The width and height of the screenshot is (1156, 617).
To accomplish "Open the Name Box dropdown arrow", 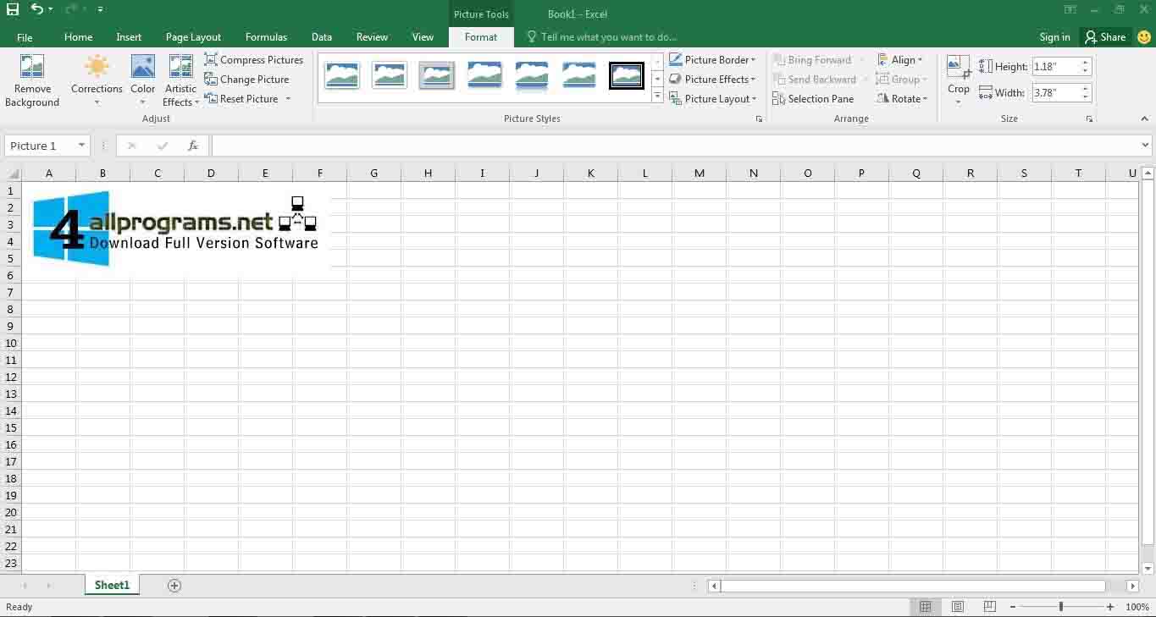I will point(81,146).
